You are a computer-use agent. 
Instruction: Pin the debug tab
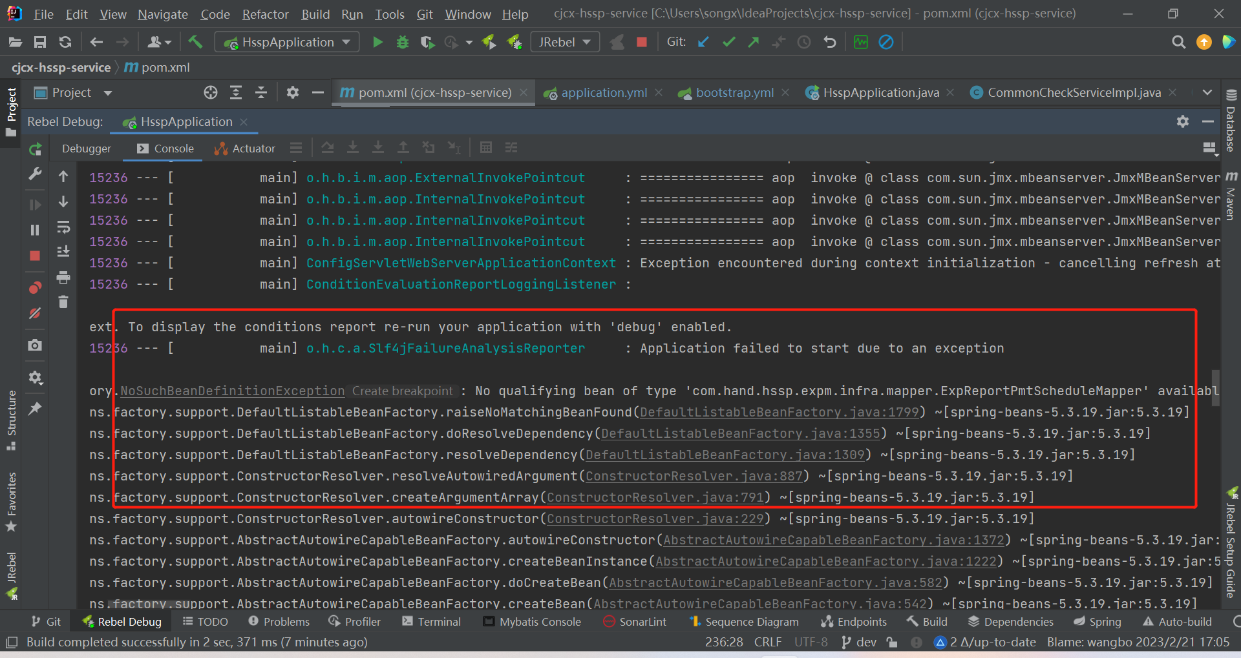[x=36, y=408]
